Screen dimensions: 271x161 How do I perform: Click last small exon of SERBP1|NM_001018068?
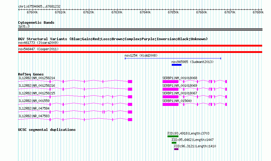point(226,82)
